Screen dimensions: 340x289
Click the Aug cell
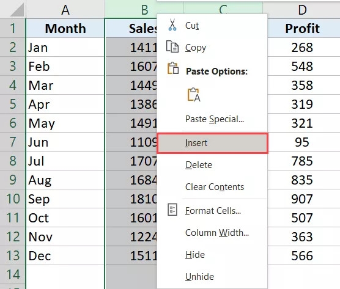click(x=65, y=180)
